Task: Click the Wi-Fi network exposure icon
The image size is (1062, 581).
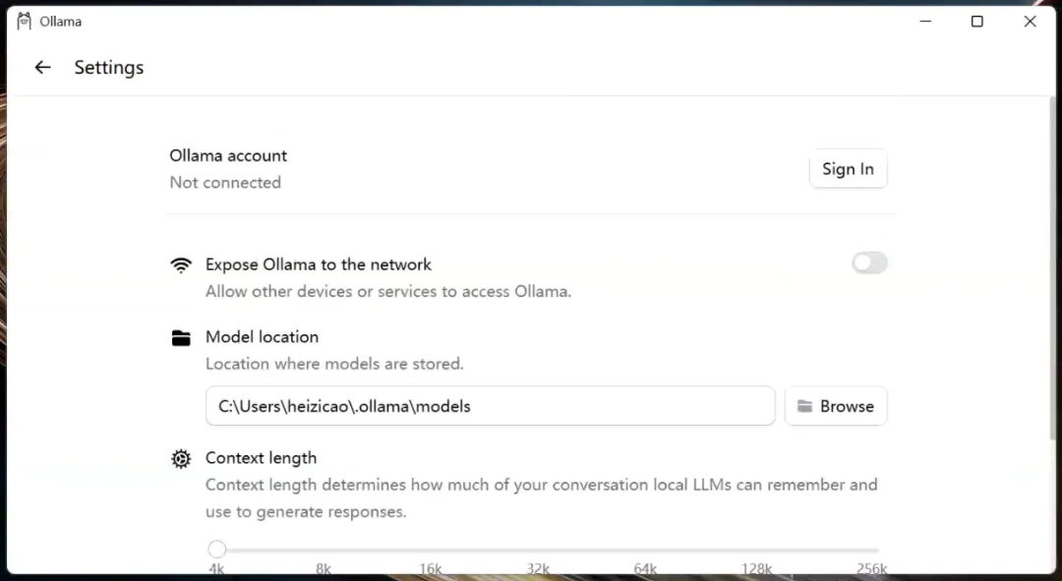Action: coord(181,264)
